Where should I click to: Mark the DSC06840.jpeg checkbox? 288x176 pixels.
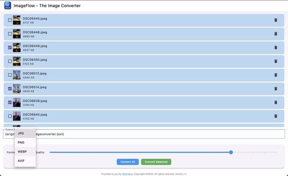click(10, 116)
